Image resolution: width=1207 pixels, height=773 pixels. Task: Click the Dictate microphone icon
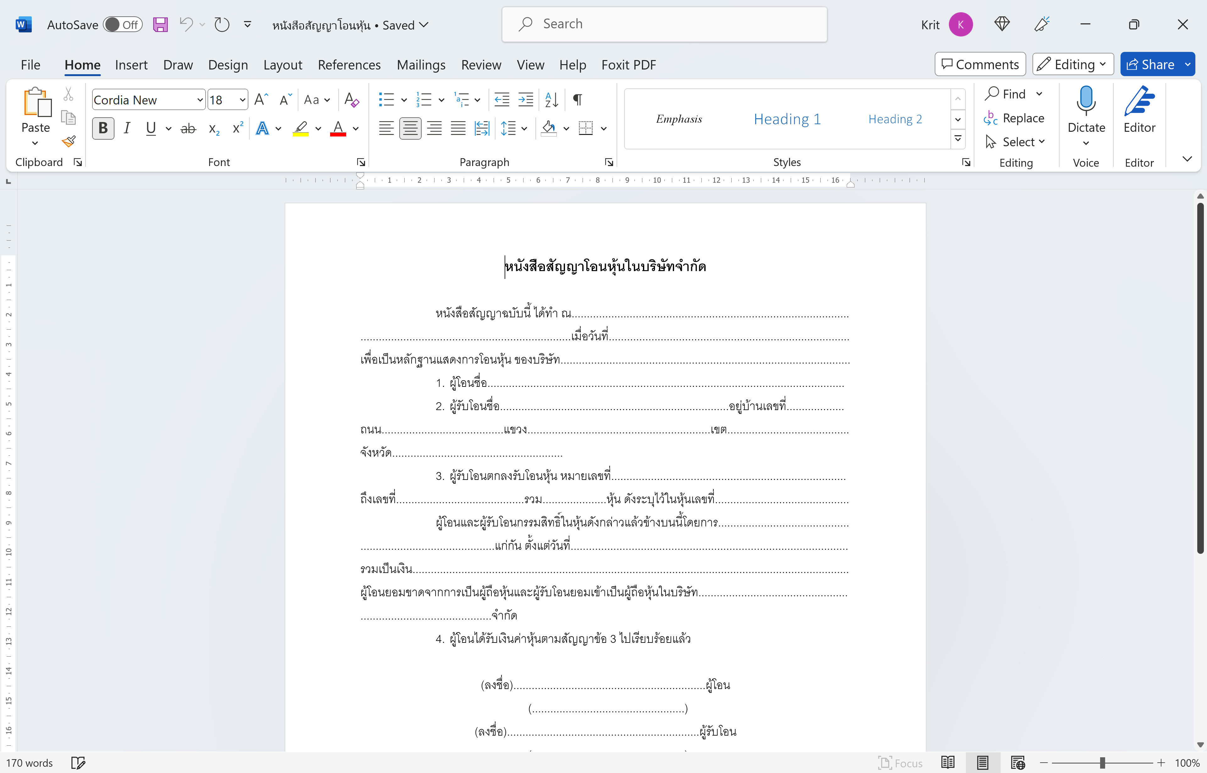coord(1086,101)
